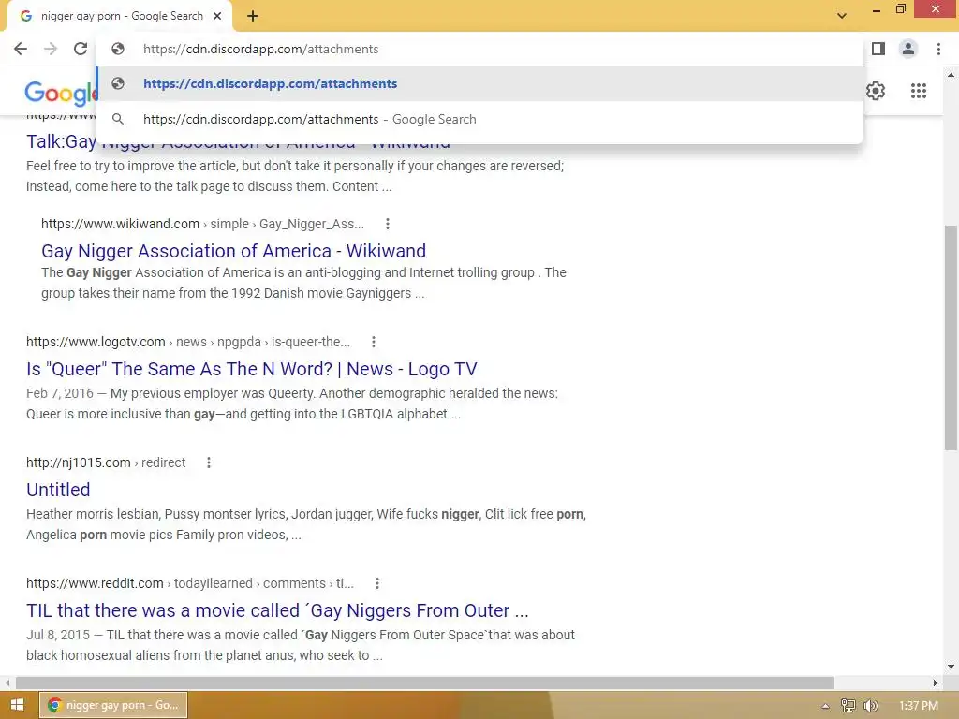Viewport: 959px width, 719px height.
Task: Click the horizontal scrollbar left arrow
Action: (7, 682)
